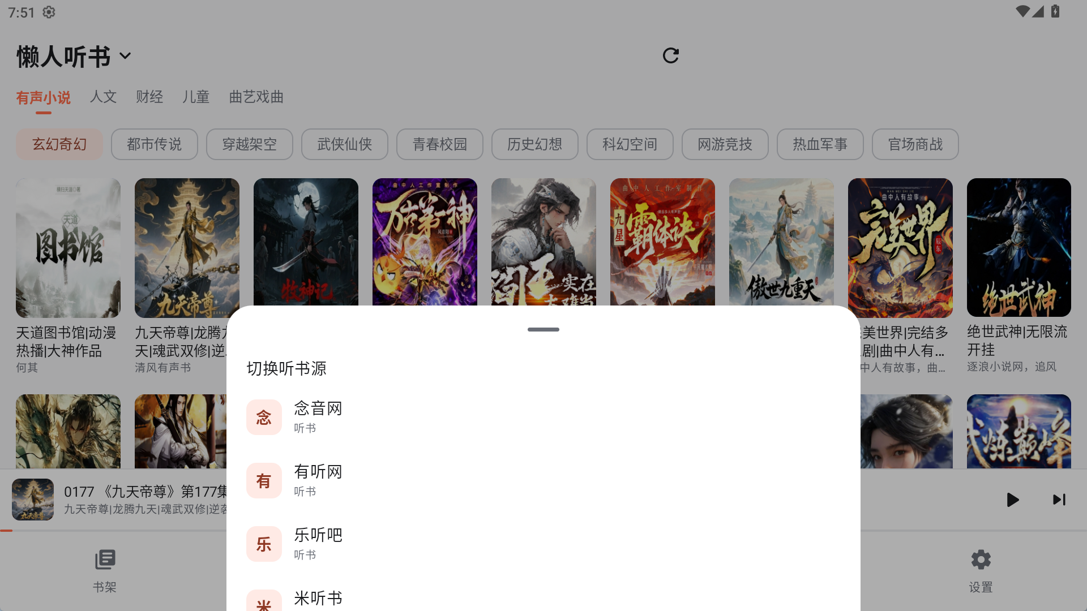Open the 懒人听书 source dropdown
Screen dimensions: 1087x611
tap(74, 57)
